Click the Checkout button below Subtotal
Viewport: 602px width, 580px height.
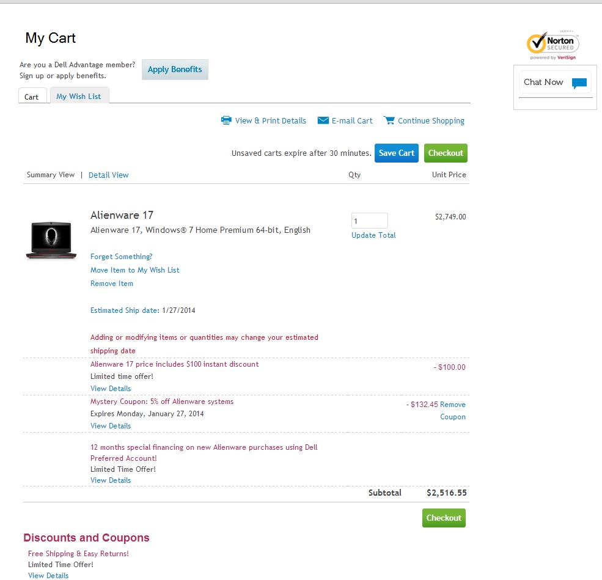pyautogui.click(x=444, y=518)
